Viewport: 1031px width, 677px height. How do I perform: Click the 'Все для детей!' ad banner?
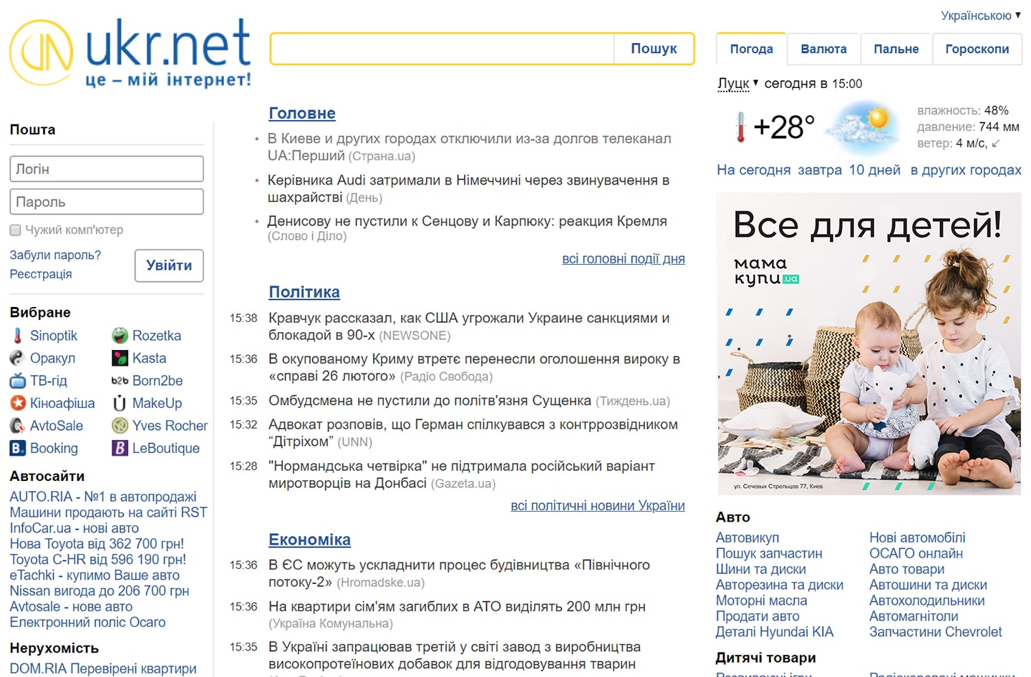click(x=869, y=344)
